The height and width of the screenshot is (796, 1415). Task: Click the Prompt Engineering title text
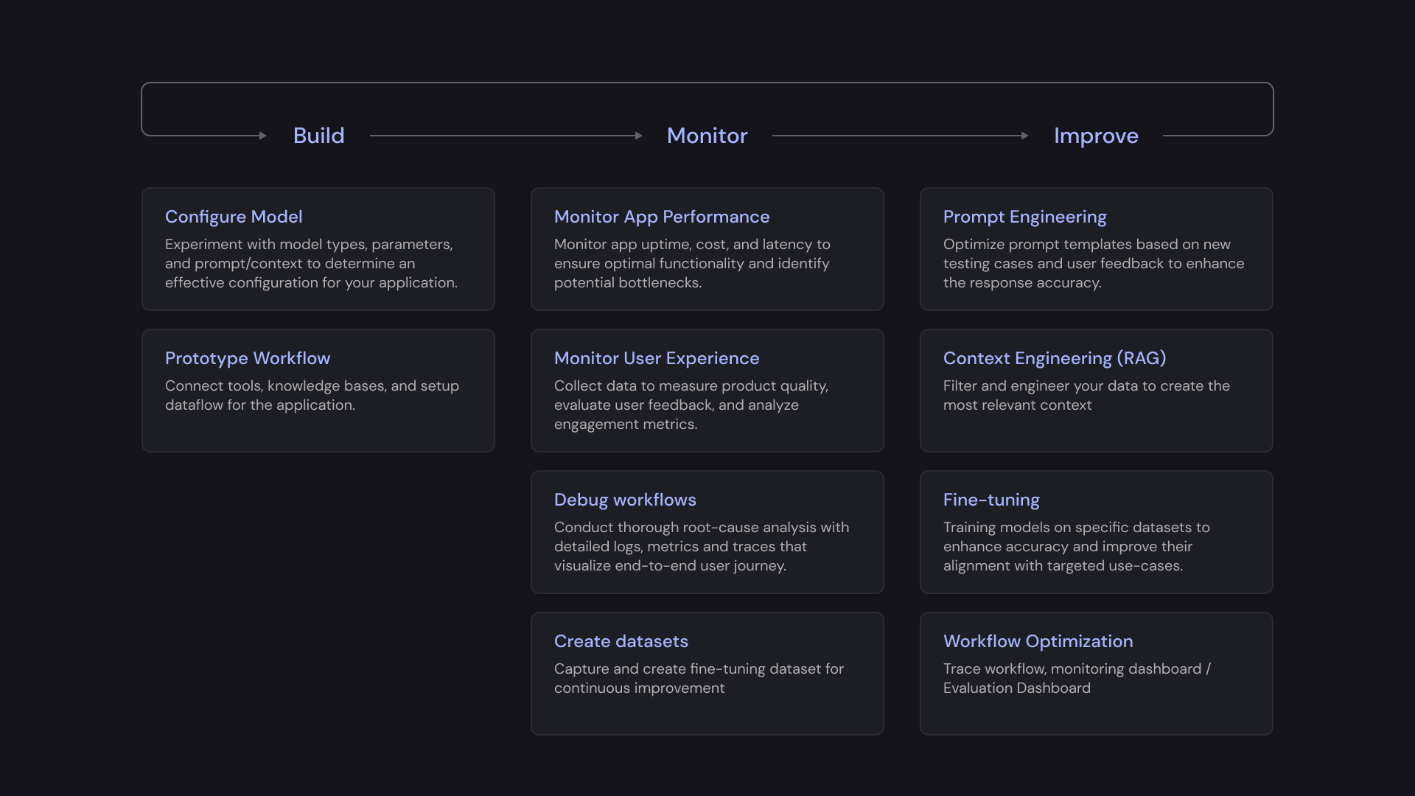[1024, 217]
